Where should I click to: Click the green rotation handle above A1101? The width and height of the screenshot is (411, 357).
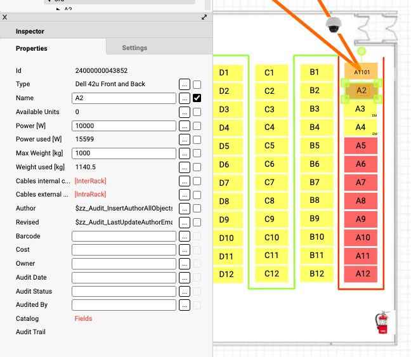(361, 51)
